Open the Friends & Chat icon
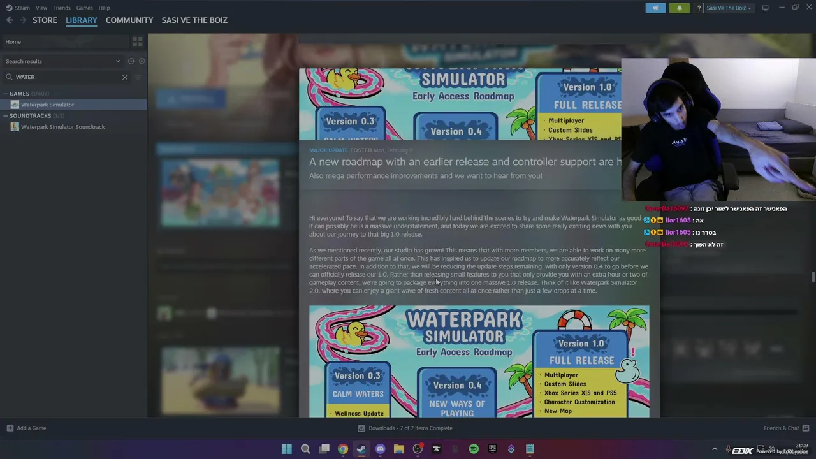 (x=806, y=428)
